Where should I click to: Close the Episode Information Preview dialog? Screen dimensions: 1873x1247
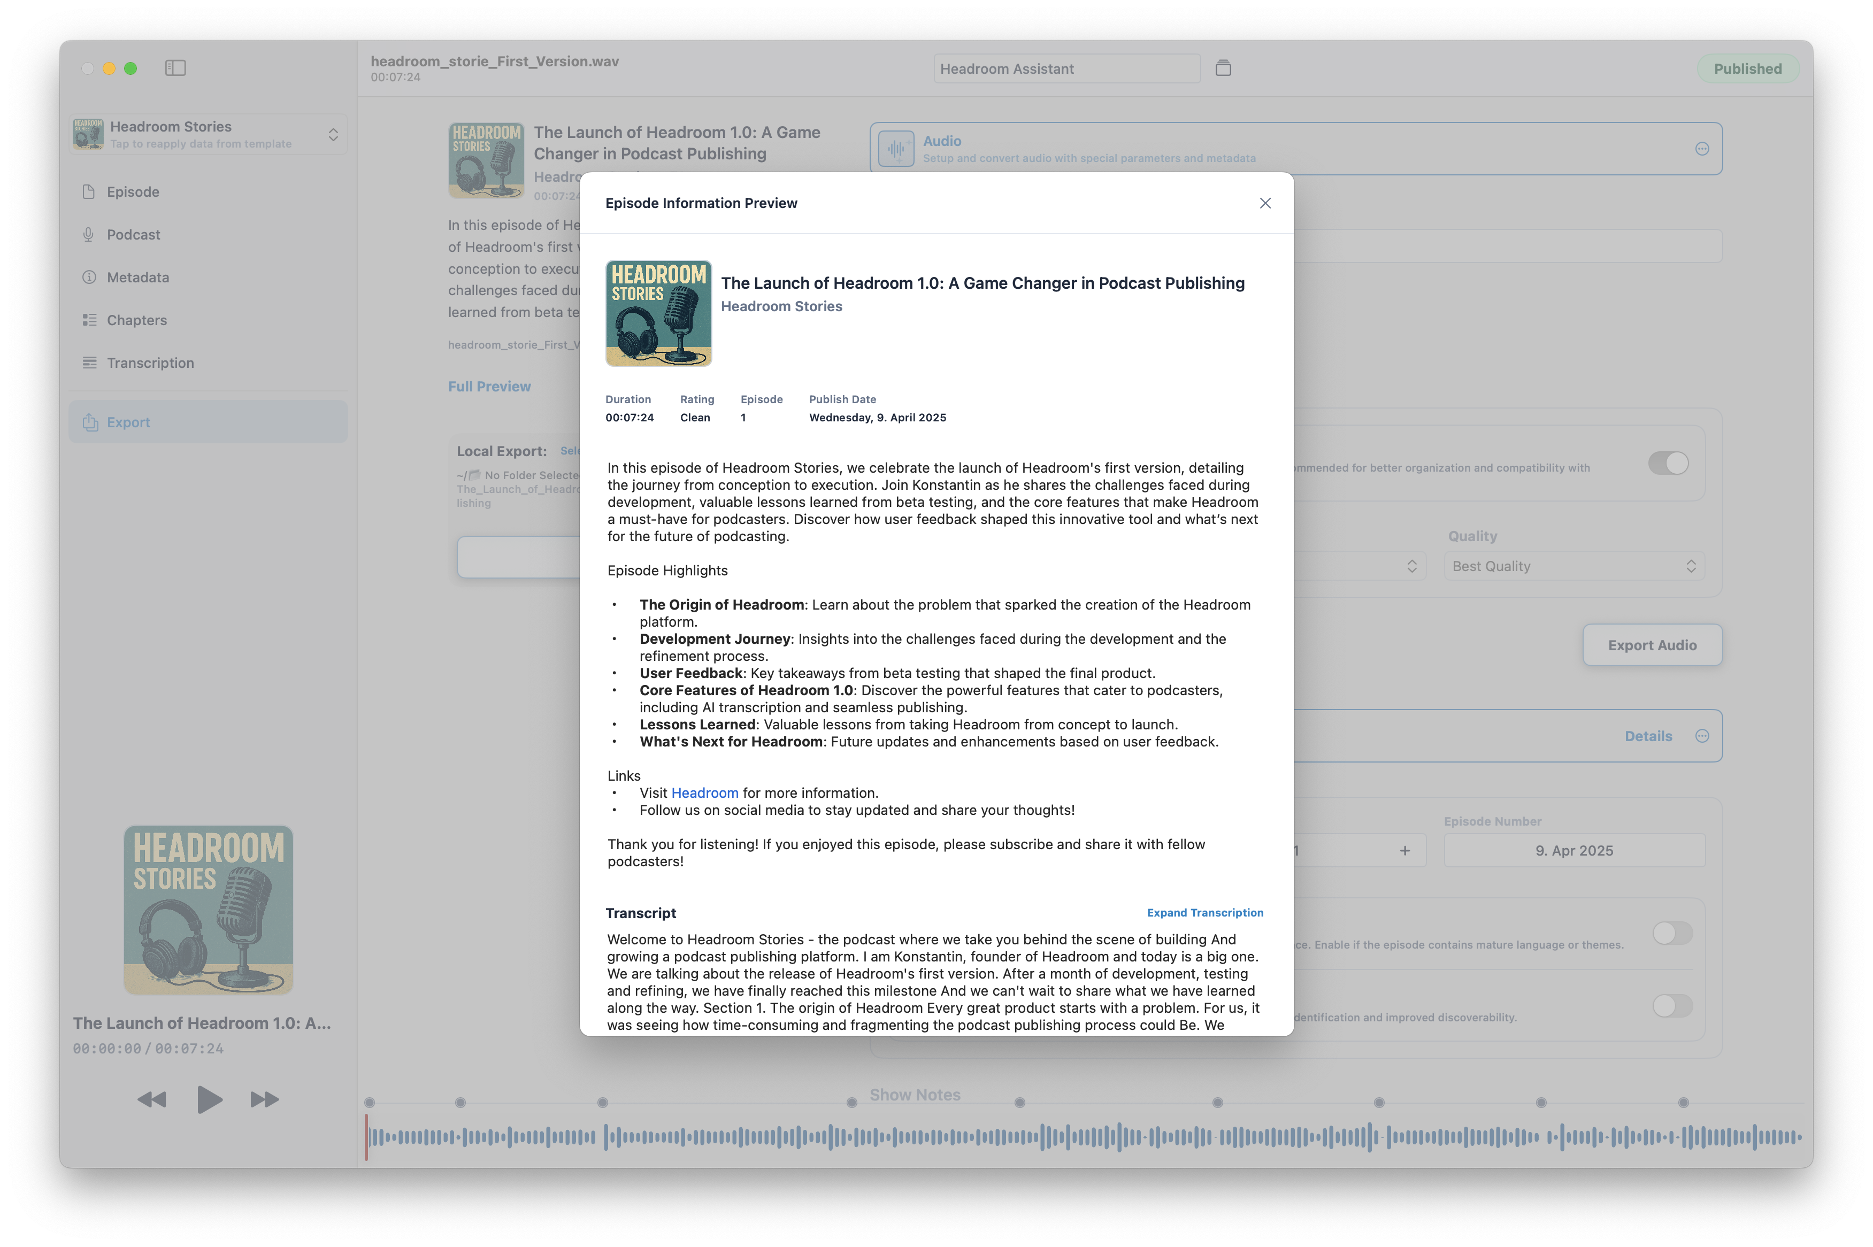1264,203
